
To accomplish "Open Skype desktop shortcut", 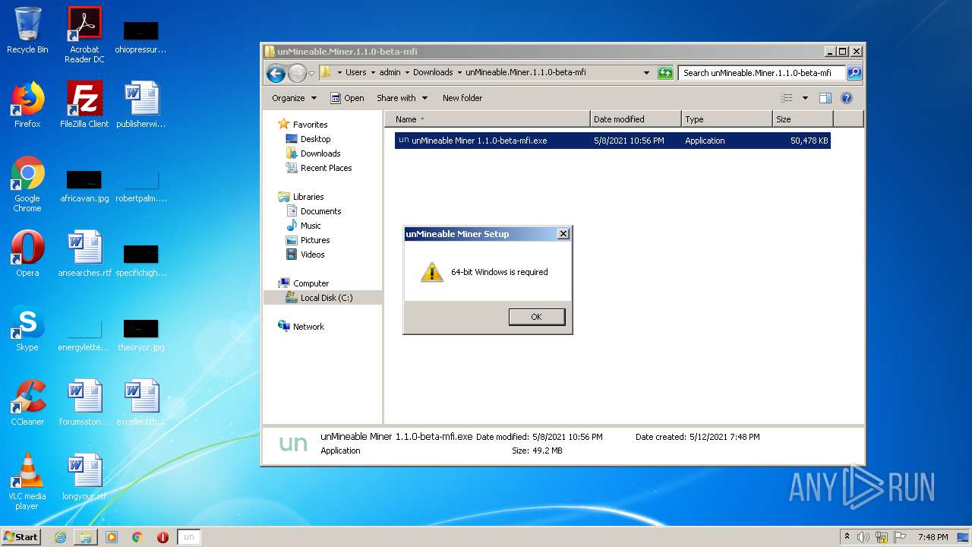I will (x=27, y=328).
